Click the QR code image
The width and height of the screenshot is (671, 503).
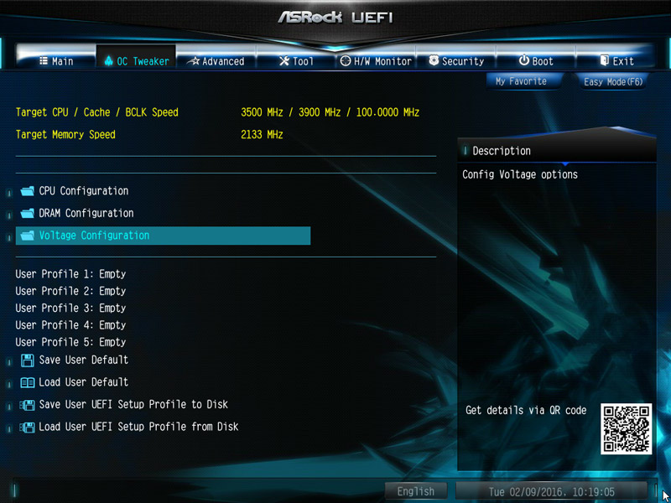pyautogui.click(x=626, y=428)
